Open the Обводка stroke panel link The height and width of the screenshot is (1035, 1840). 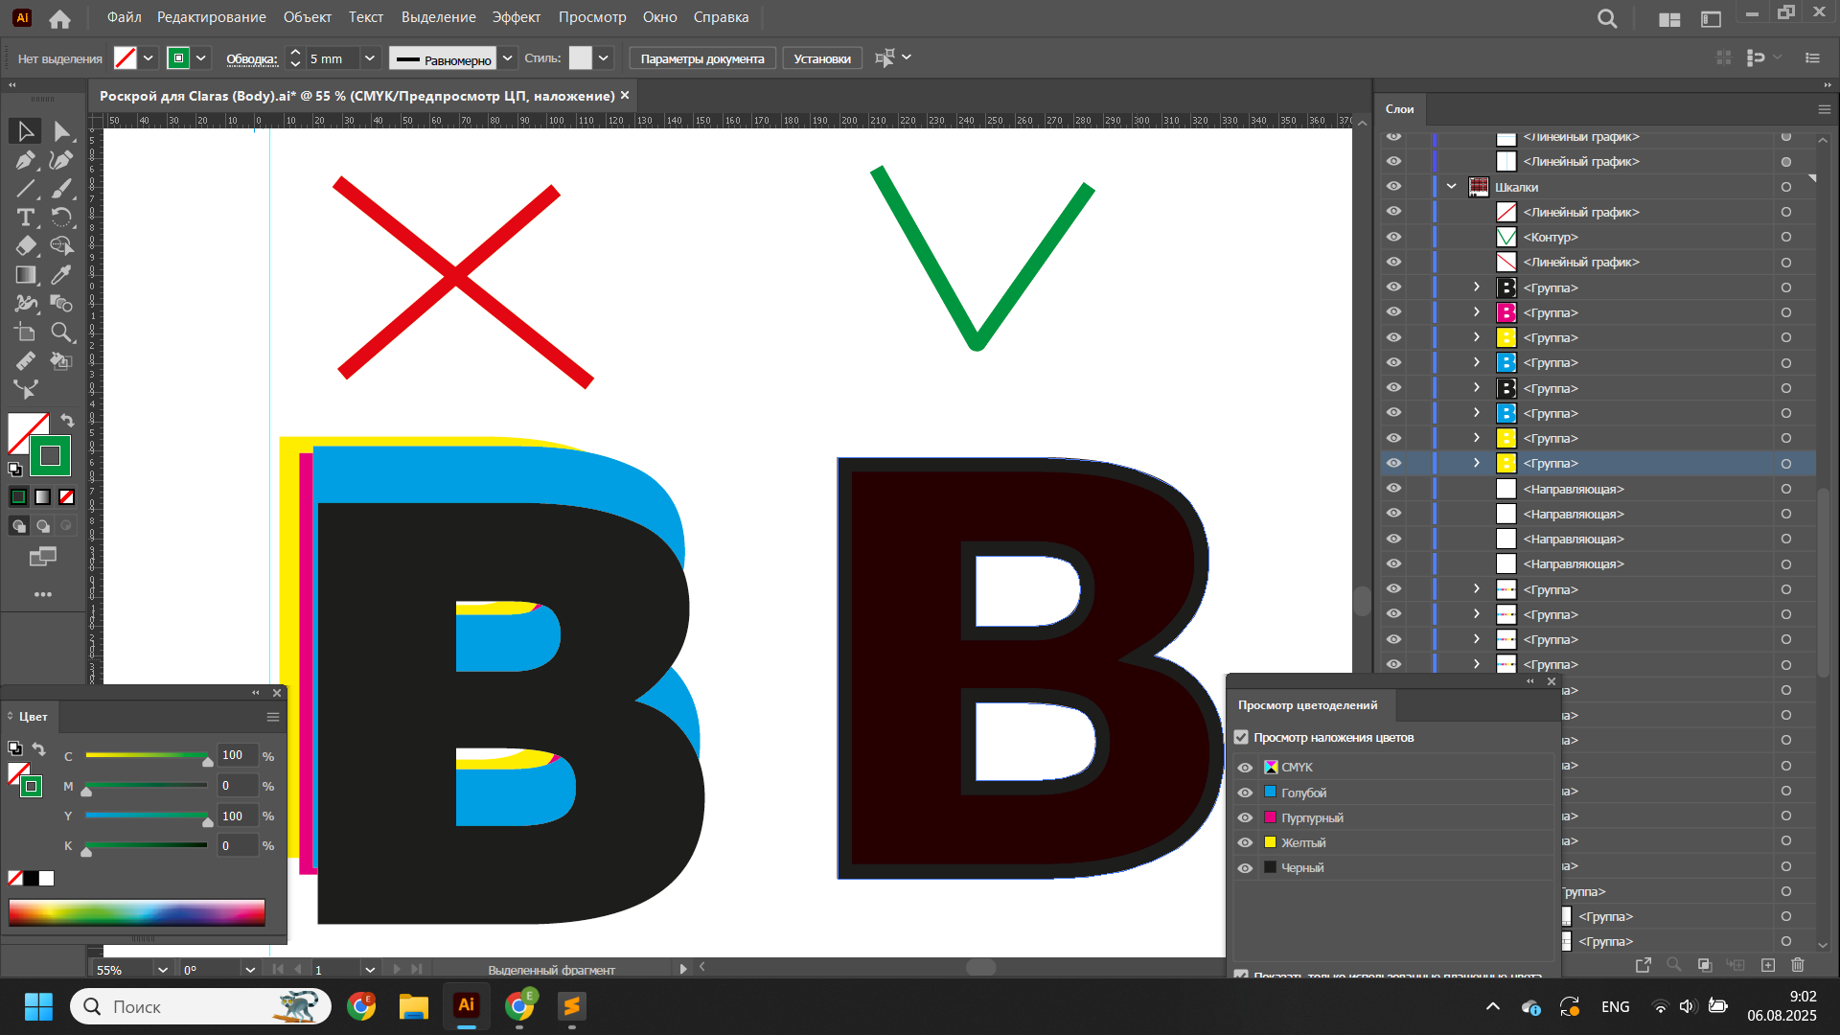252,58
